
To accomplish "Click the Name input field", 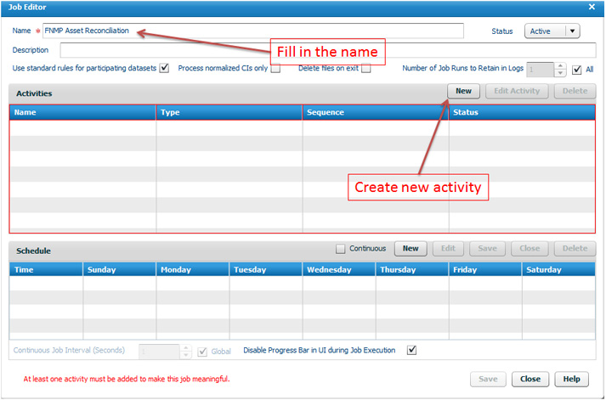I will (x=255, y=31).
